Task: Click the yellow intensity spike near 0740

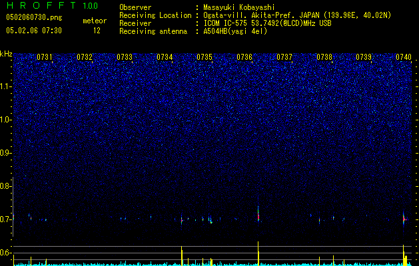Action: click(x=404, y=255)
